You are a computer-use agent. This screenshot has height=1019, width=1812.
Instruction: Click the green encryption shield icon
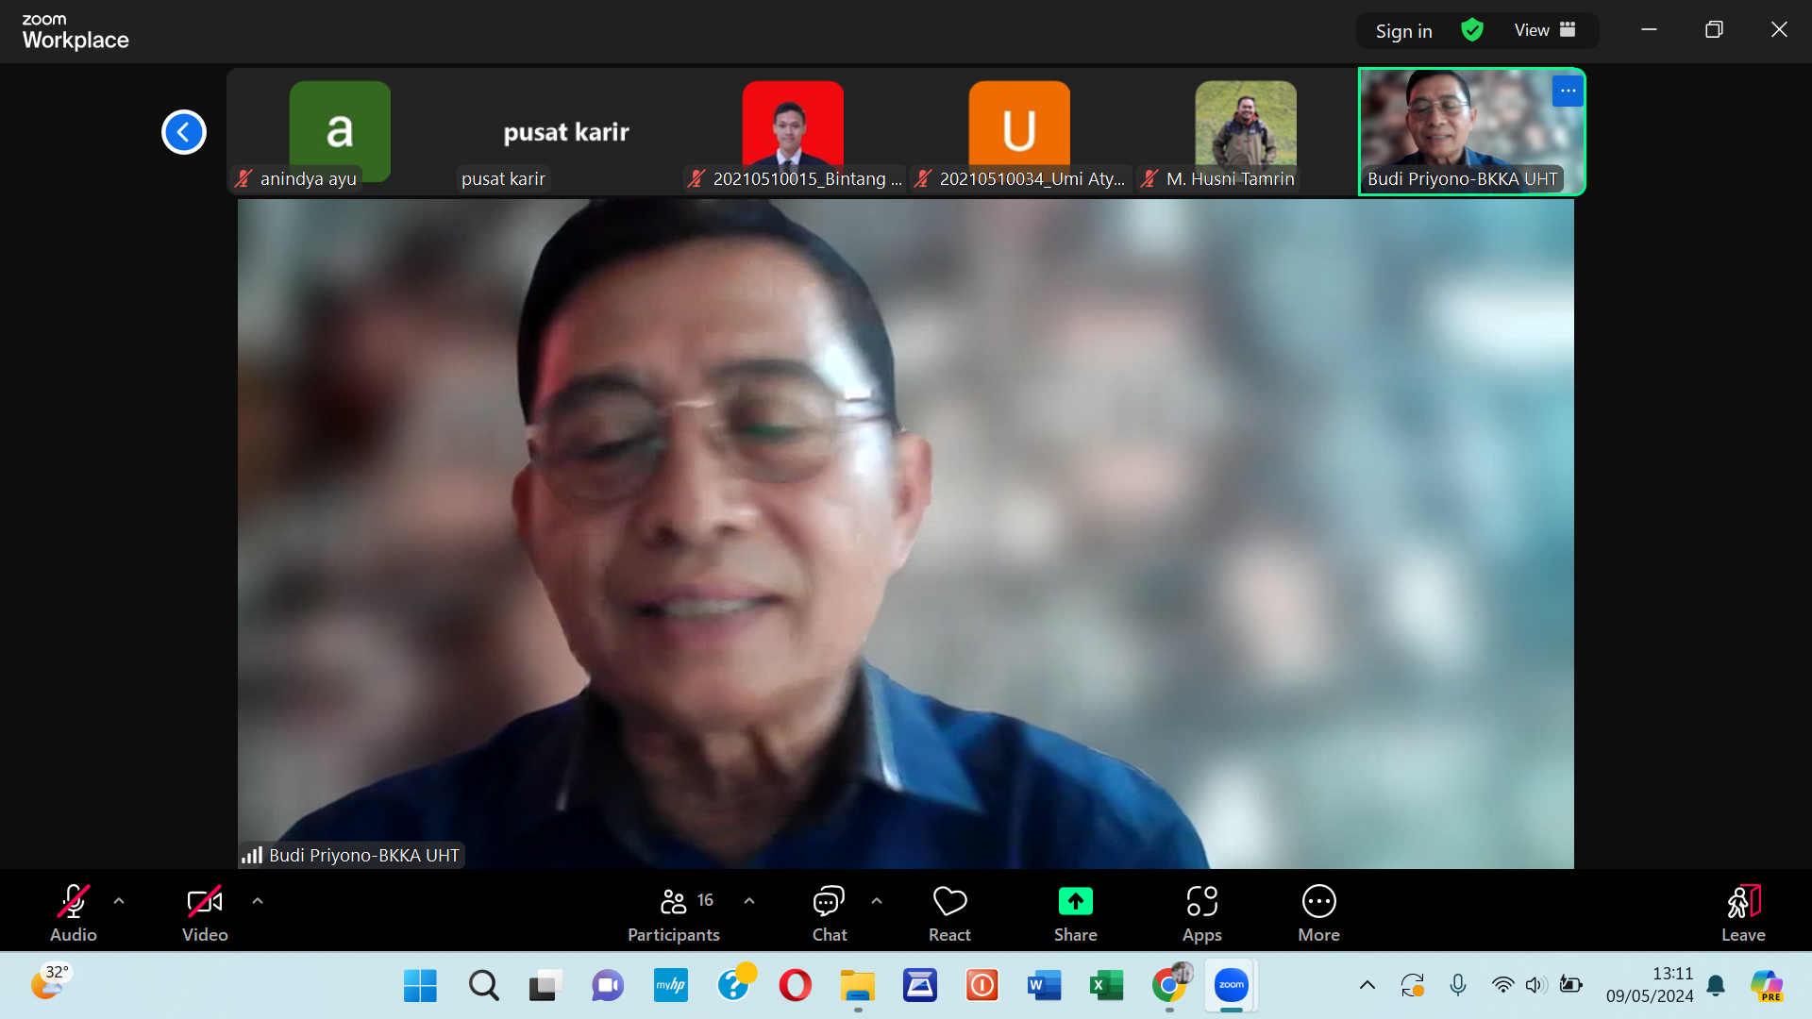pyautogui.click(x=1471, y=30)
